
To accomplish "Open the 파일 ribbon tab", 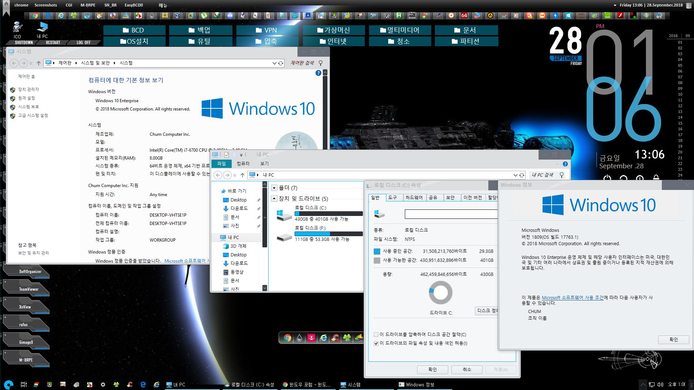I will [222, 164].
